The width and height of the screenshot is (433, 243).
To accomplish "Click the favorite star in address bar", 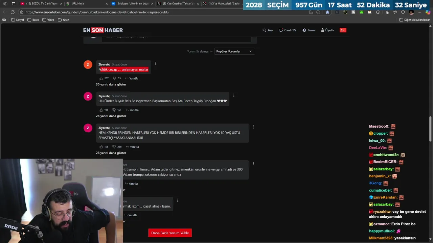I will (x=327, y=12).
